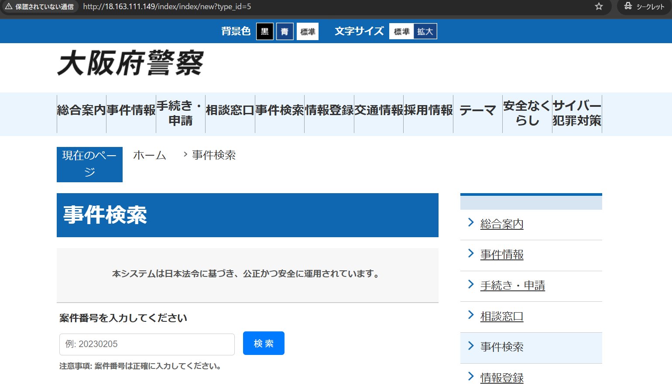
Task: Set background color to blue (青)
Action: pos(285,31)
